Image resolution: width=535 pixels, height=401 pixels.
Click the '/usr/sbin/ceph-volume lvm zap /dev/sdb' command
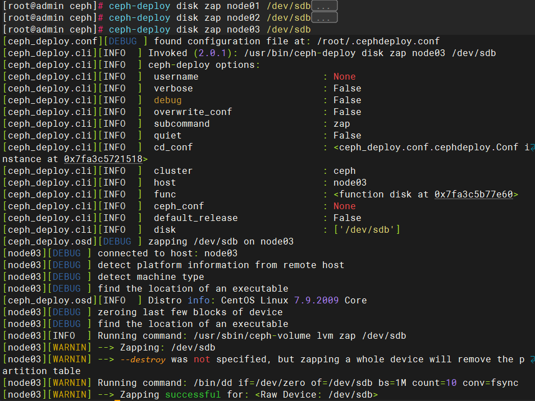300,336
